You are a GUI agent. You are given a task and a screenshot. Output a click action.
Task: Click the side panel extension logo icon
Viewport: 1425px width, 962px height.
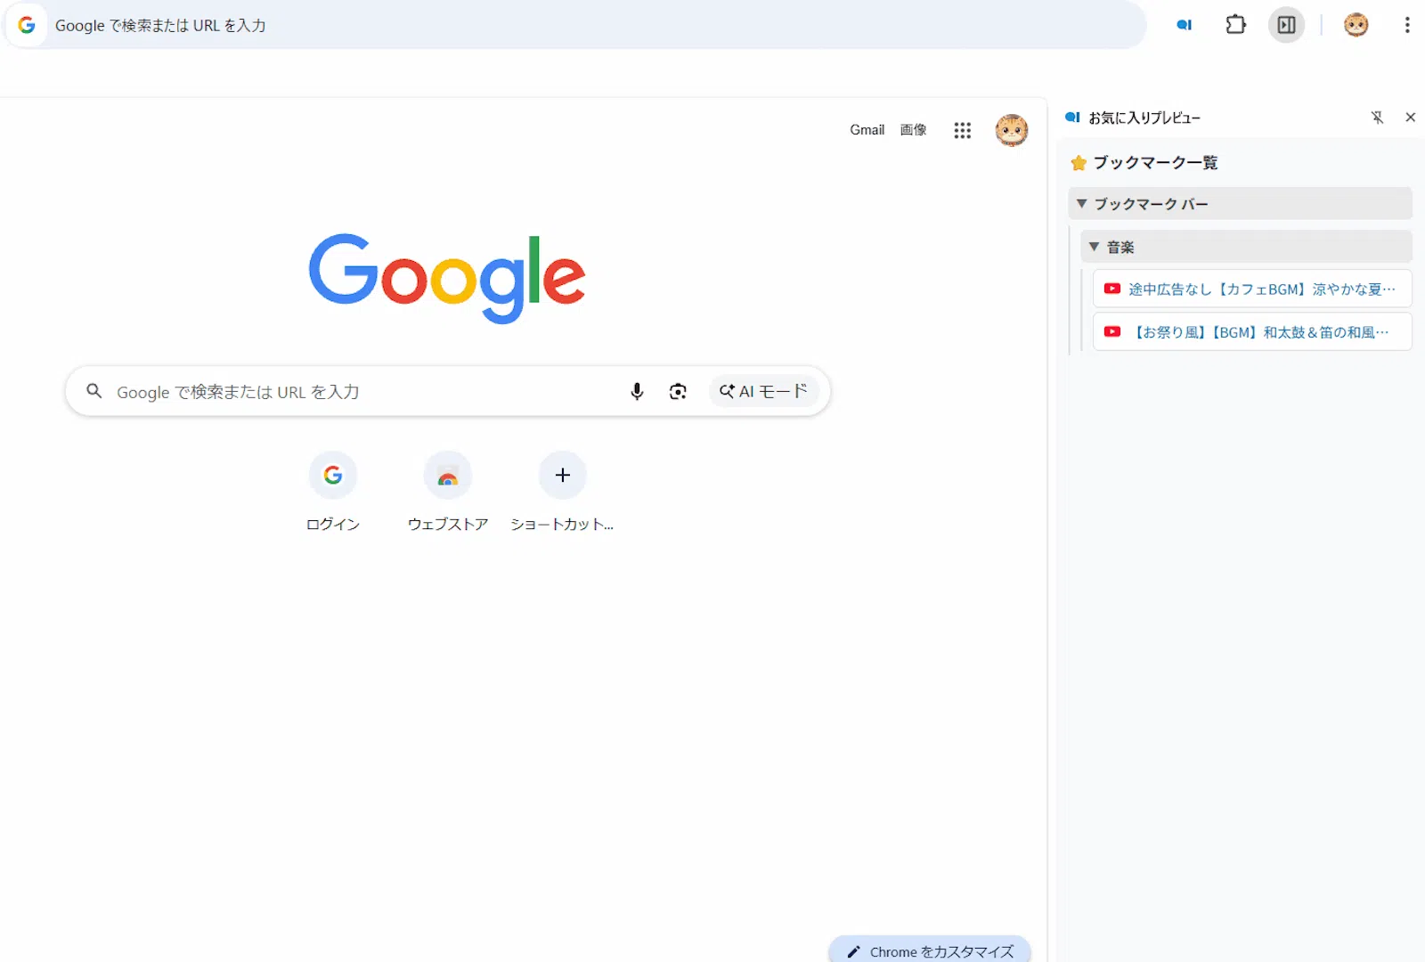point(1072,118)
